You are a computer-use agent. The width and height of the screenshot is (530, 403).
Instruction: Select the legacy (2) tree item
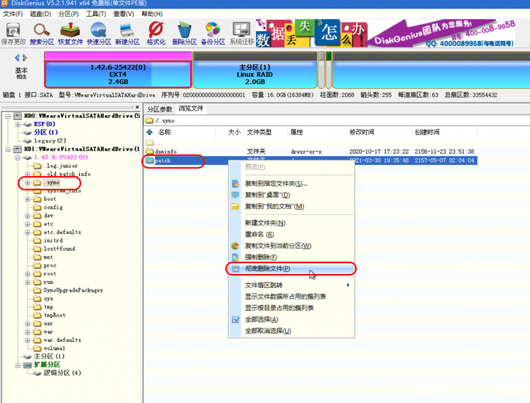(49, 141)
